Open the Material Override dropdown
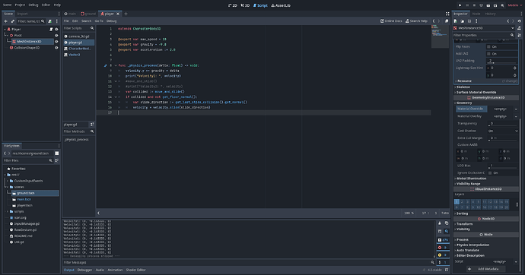 click(516, 109)
